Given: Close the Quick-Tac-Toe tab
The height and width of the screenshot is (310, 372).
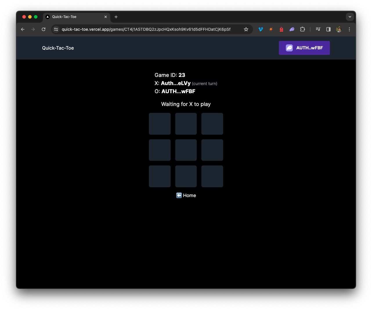Looking at the screenshot, I should [x=106, y=17].
